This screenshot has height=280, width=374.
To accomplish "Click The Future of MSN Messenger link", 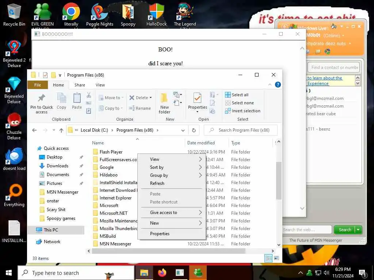I will pos(316,240).
